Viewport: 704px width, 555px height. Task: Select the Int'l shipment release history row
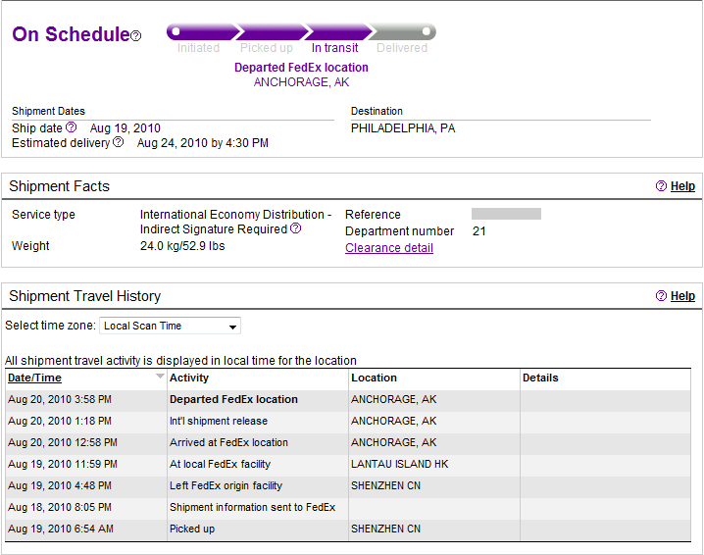[x=348, y=422]
